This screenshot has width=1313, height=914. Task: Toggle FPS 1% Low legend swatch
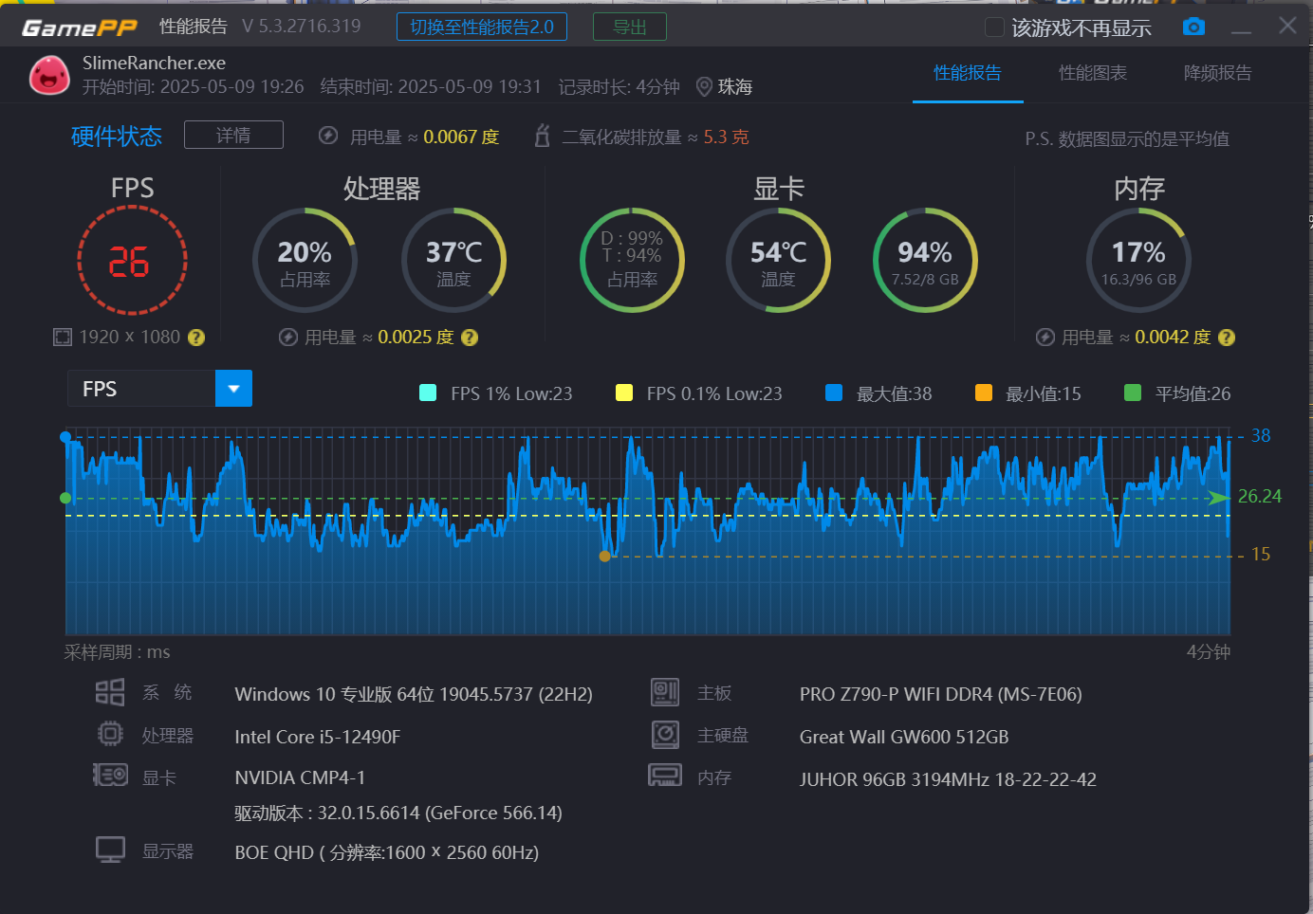[x=428, y=393]
